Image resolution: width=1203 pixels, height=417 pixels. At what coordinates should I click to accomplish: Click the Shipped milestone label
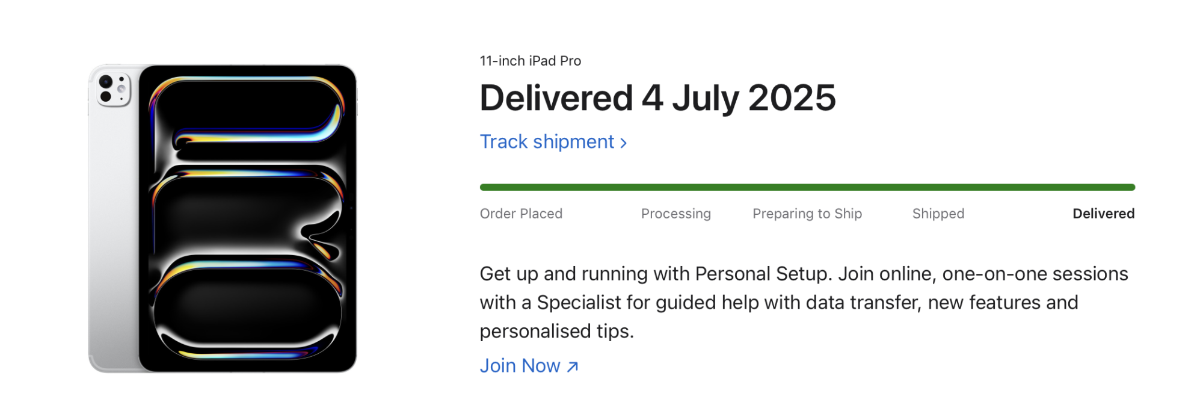(938, 214)
